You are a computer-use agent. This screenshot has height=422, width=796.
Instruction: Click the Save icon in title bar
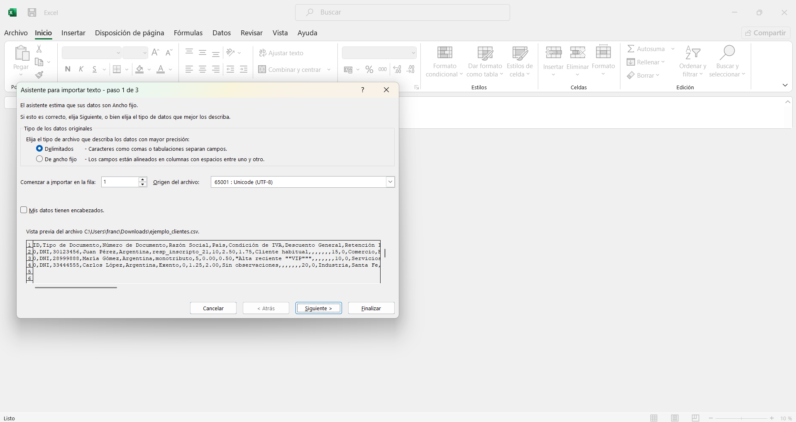click(x=32, y=12)
